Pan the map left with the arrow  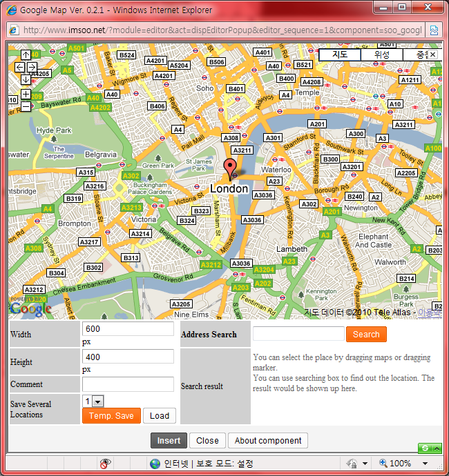pyautogui.click(x=20, y=67)
